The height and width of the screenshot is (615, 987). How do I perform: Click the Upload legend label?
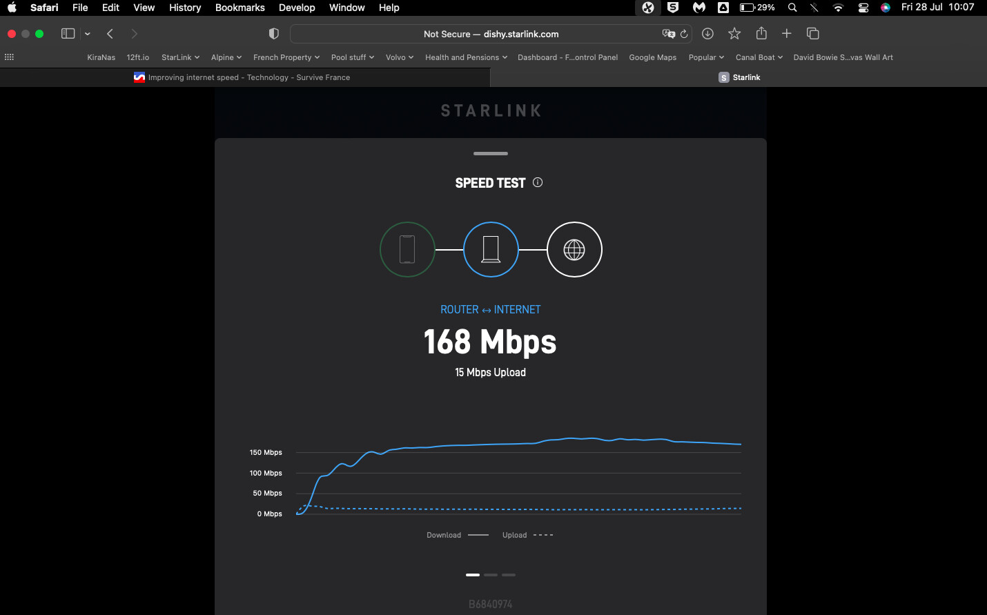514,535
